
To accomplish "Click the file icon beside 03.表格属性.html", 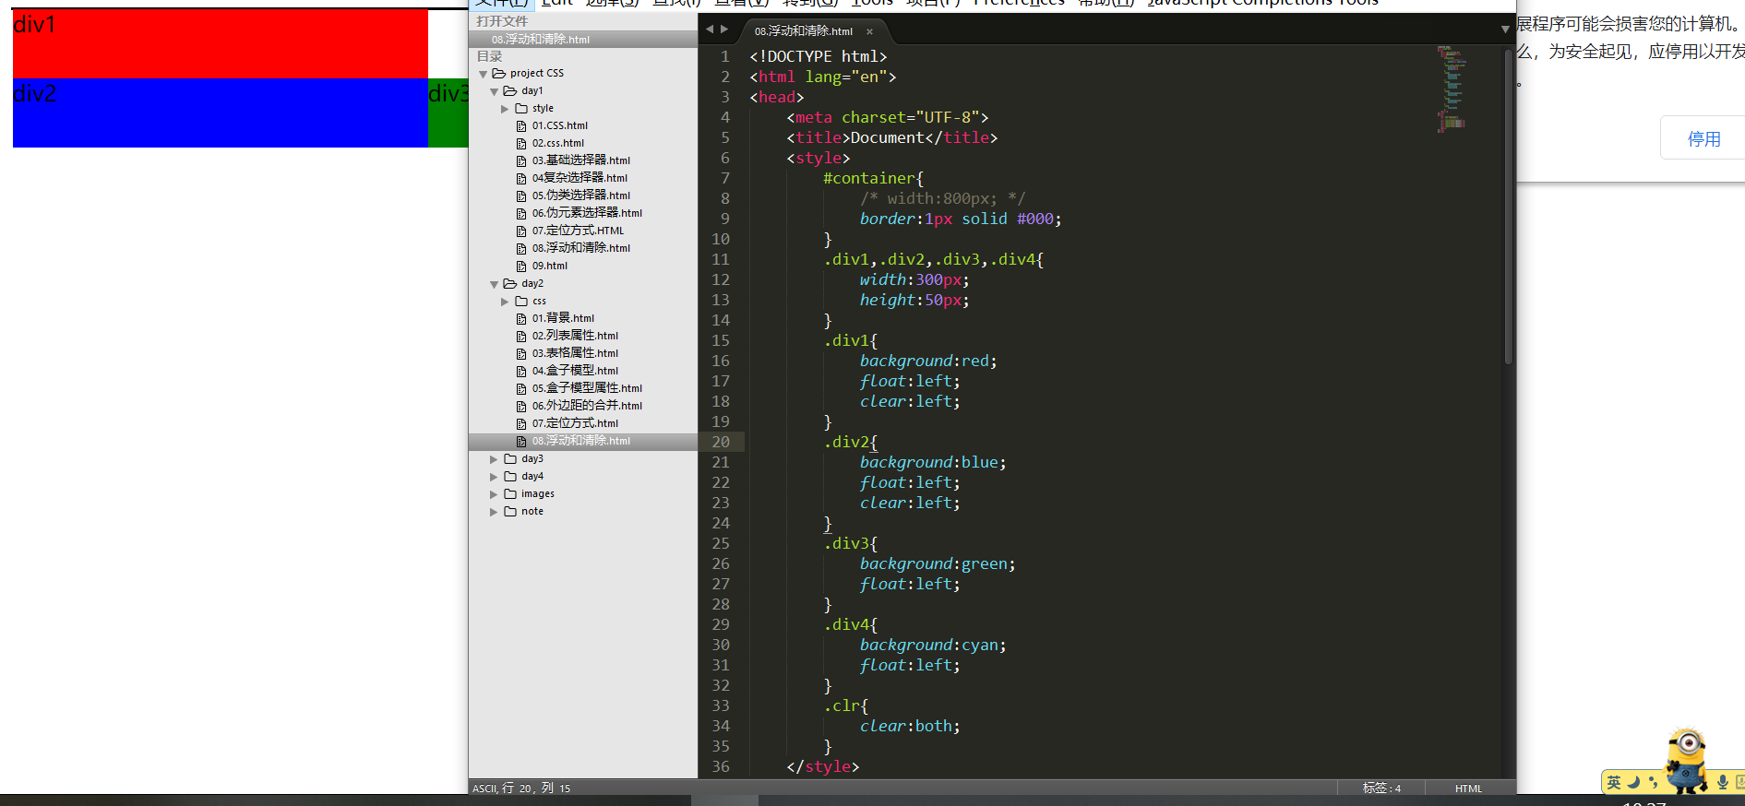I will point(521,354).
